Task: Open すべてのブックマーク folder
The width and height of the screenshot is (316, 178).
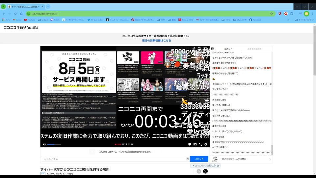Action: 304,20
